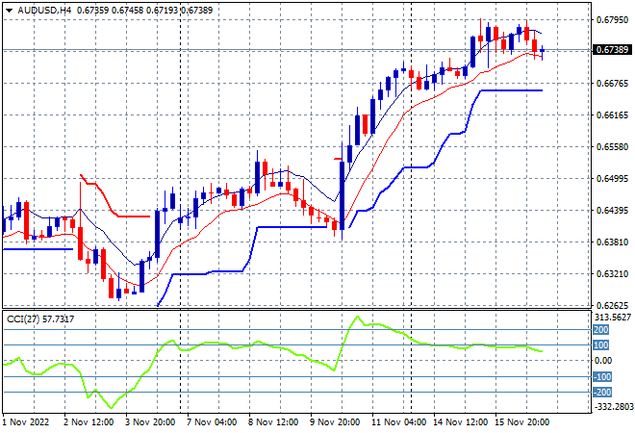Select the 0.66765 price scale label
The width and height of the screenshot is (635, 433).
[x=612, y=84]
